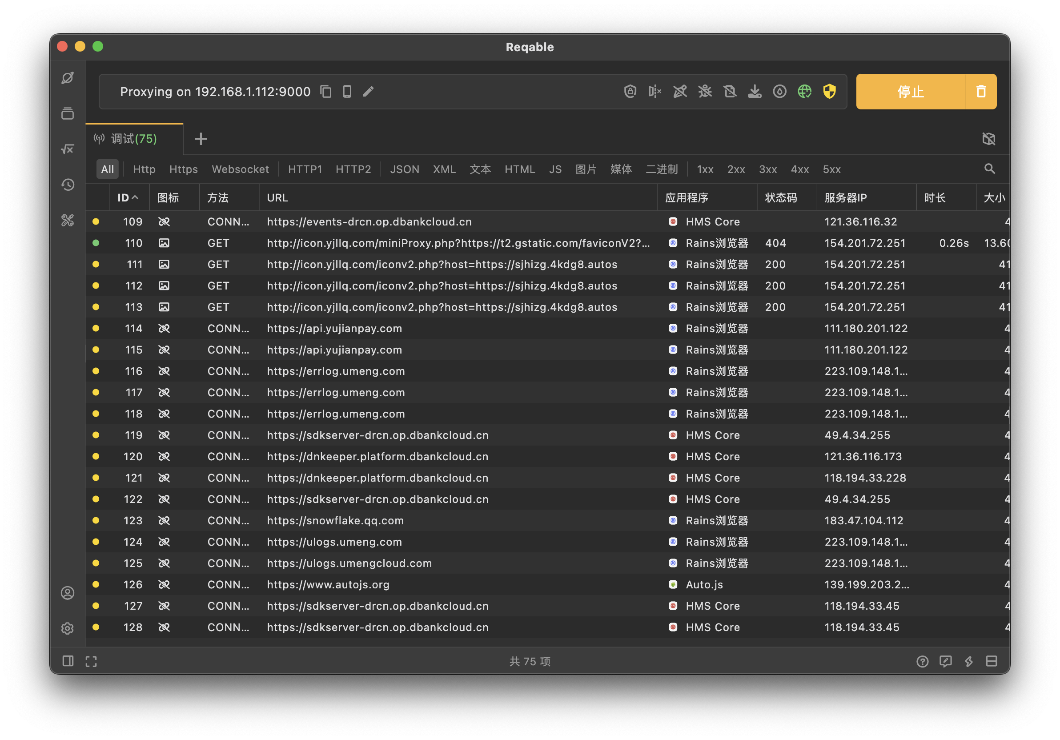The width and height of the screenshot is (1060, 740).
Task: Select row 123 https://snowflake.qq.com
Action: (x=547, y=520)
